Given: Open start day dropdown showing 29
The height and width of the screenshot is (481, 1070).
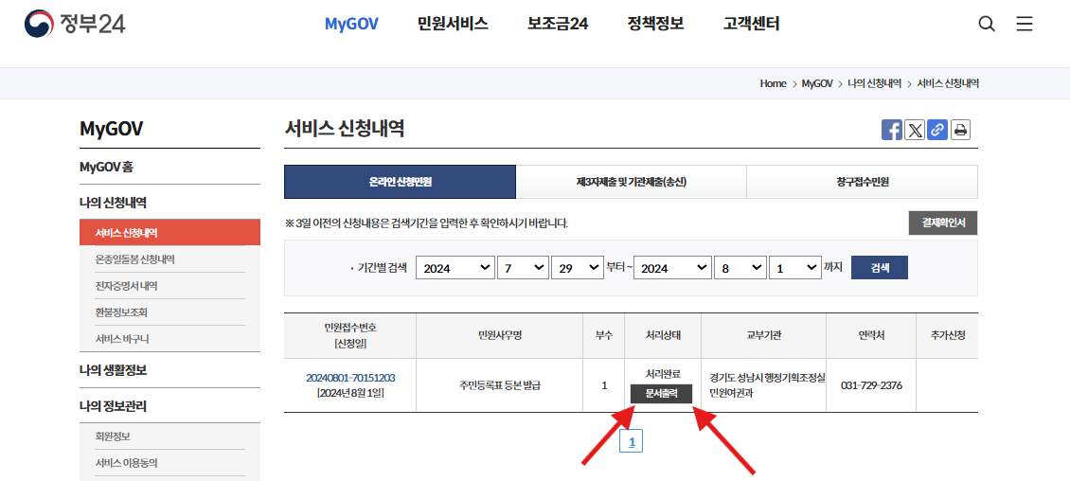Looking at the screenshot, I should 578,268.
